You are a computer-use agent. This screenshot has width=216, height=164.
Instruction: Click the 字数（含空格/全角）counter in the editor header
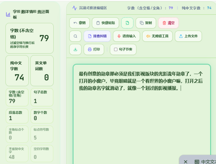[x=150, y=8]
